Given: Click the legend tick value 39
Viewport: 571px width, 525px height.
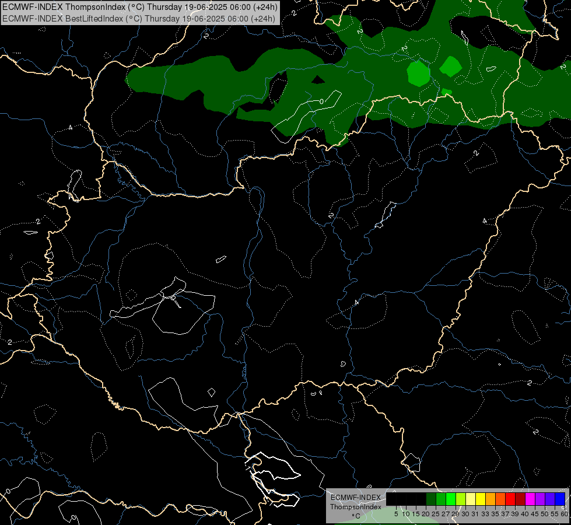Looking at the screenshot, I should coord(515,514).
